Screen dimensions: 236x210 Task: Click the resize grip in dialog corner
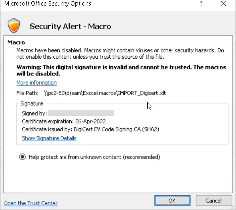click(x=233, y=207)
